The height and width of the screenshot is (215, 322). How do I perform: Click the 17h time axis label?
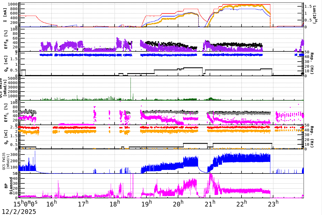(x=83, y=203)
